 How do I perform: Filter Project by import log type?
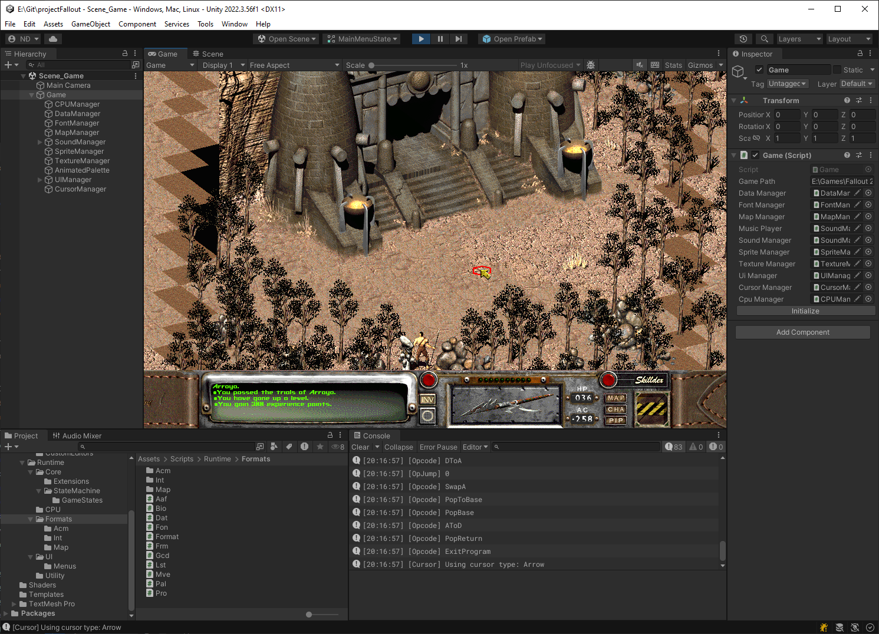(304, 447)
